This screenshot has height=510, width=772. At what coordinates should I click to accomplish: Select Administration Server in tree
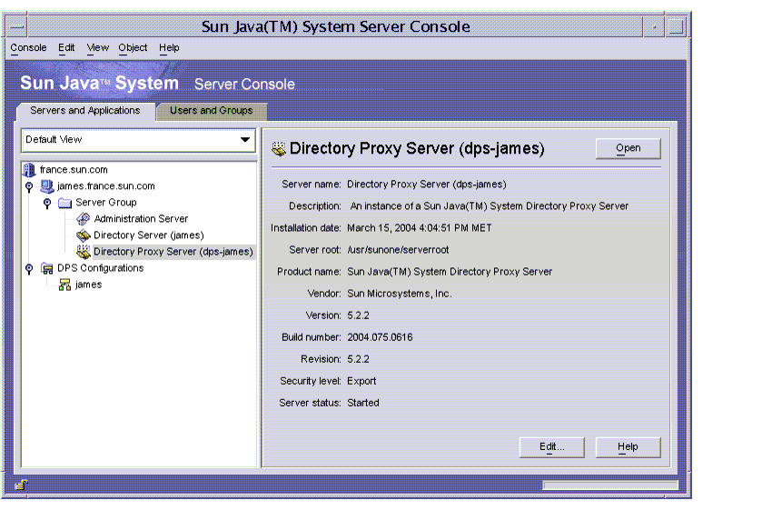(x=141, y=219)
